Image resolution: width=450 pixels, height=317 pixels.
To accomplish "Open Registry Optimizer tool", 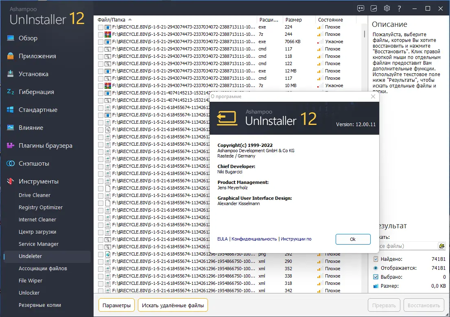I will pyautogui.click(x=40, y=207).
